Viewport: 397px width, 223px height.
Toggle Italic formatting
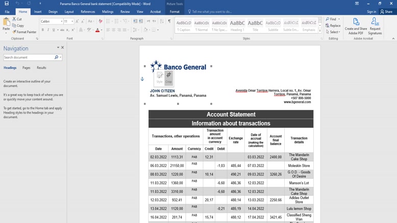tap(48, 30)
